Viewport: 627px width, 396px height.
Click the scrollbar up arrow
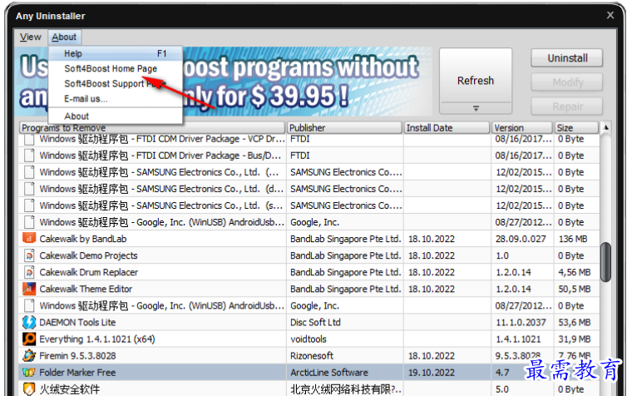tap(606, 127)
